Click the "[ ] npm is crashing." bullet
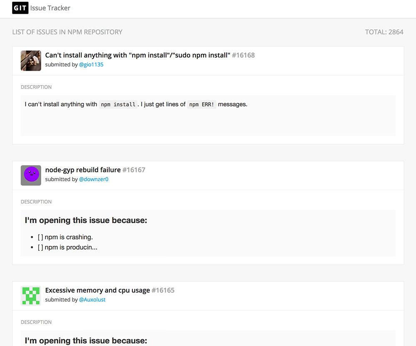The height and width of the screenshot is (346, 416). coord(65,237)
